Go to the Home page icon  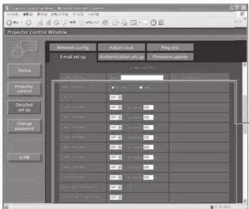[x=57, y=23]
